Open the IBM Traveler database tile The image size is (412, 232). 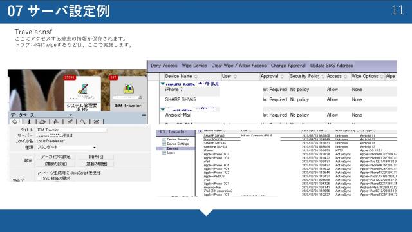(127, 93)
